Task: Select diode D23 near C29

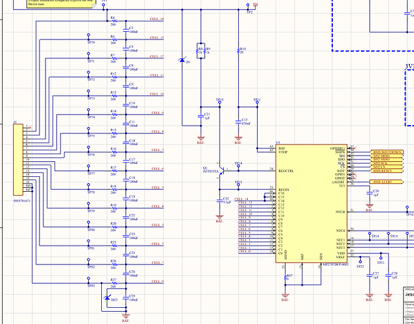Action: coord(107,297)
